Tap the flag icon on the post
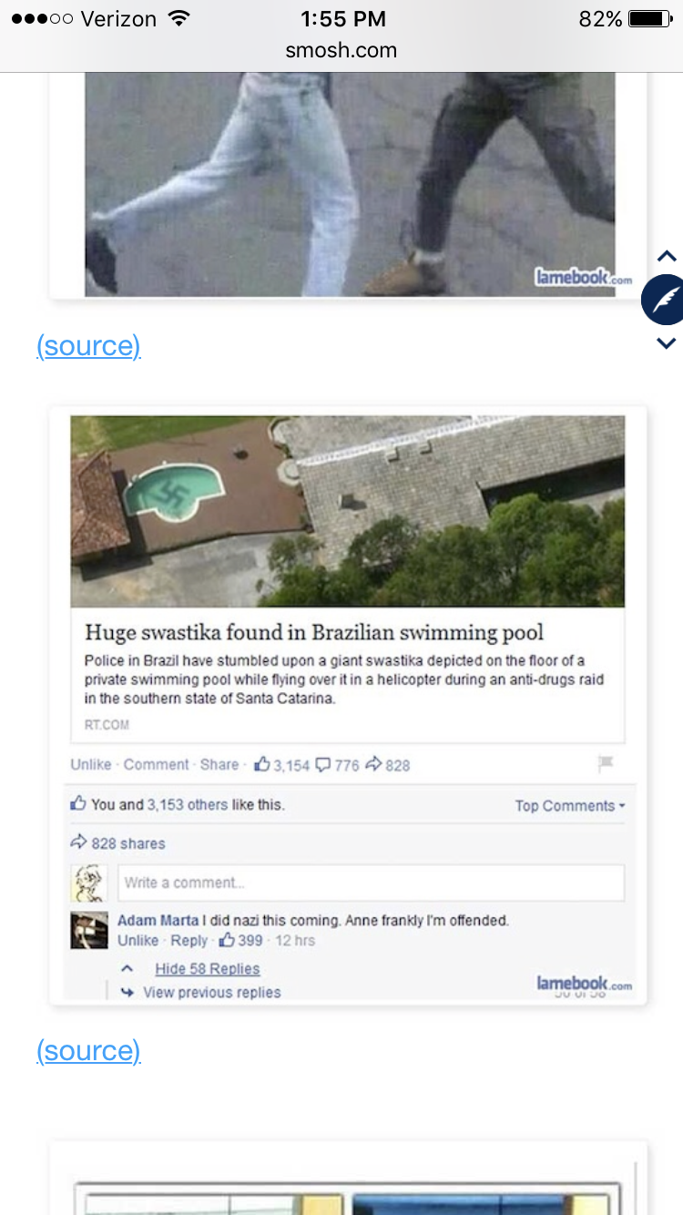 click(607, 764)
